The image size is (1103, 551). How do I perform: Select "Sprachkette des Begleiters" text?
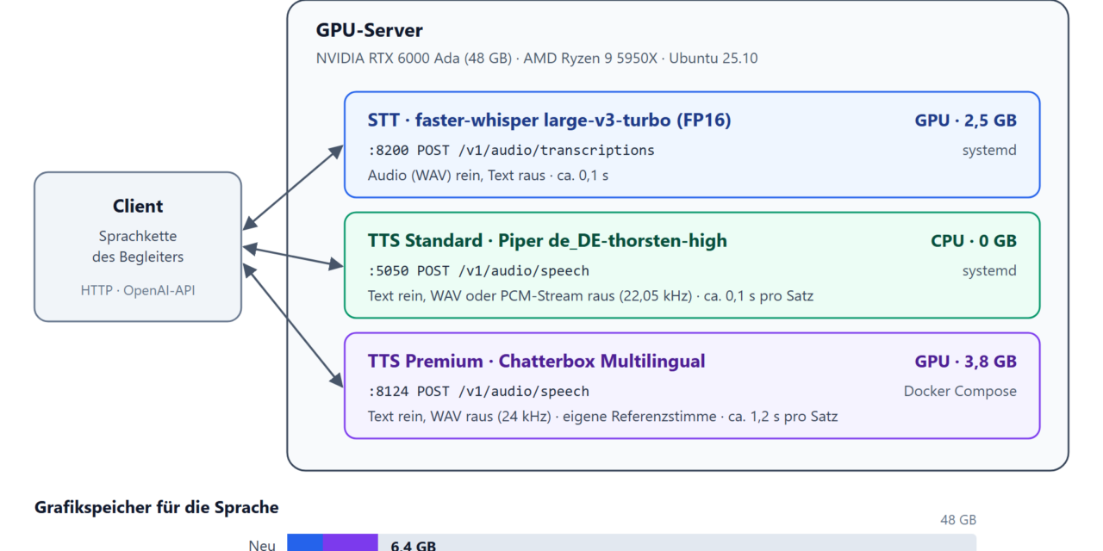tap(138, 246)
